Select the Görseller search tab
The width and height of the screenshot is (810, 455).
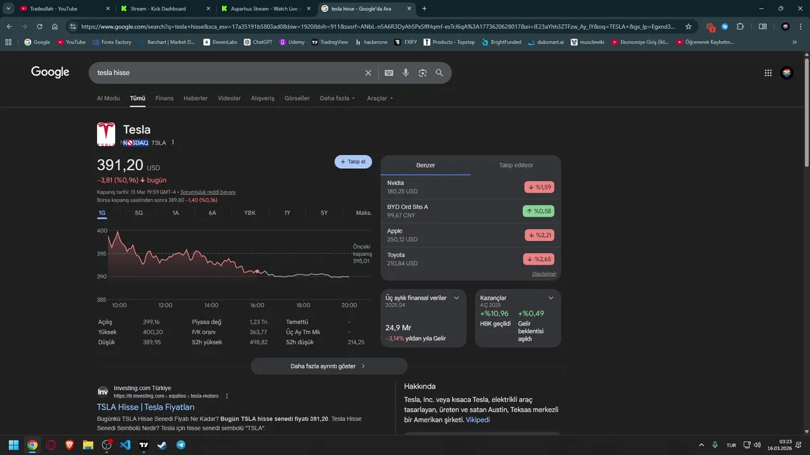click(x=297, y=99)
